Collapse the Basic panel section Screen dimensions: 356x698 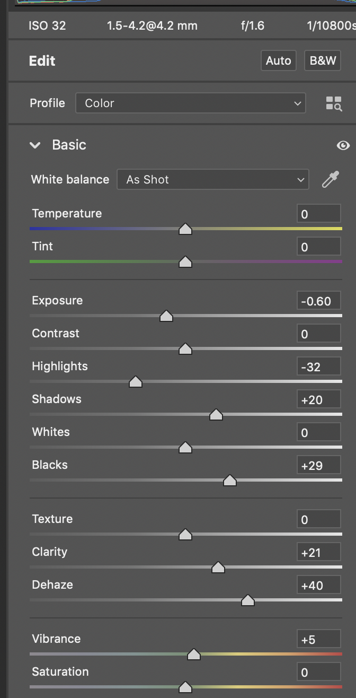coord(35,145)
